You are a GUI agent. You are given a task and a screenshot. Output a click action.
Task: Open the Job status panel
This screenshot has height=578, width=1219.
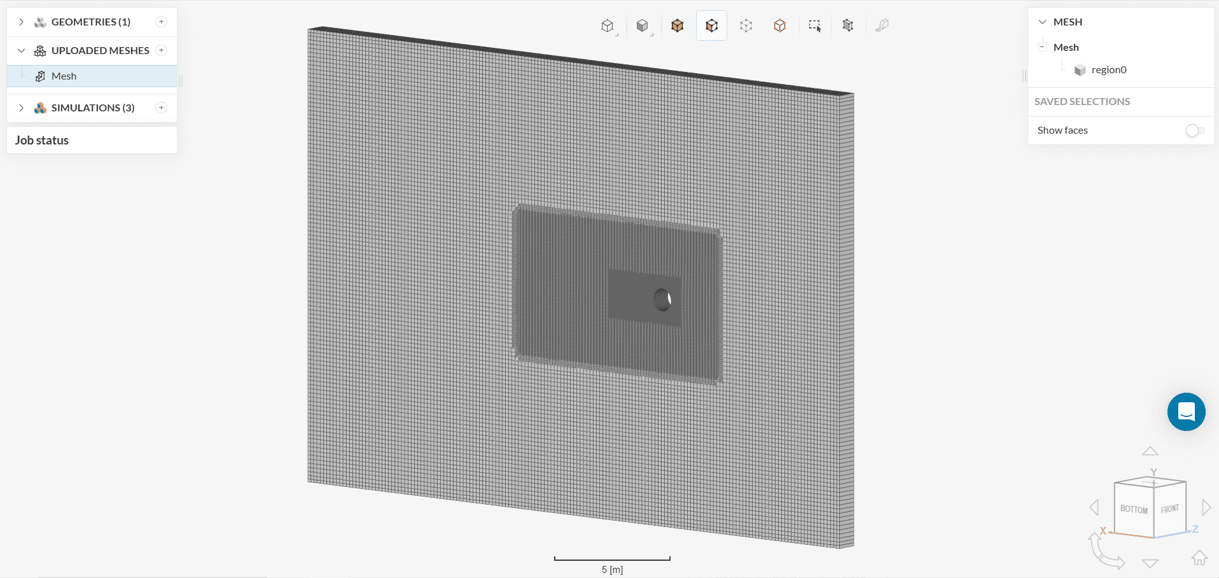coord(42,141)
